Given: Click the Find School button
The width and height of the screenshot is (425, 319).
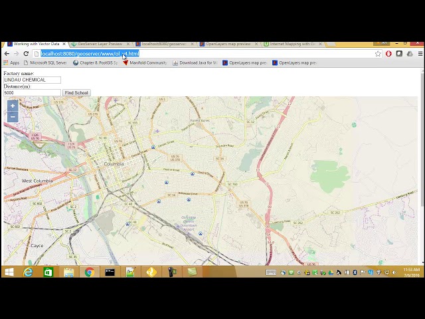Looking at the screenshot, I should (x=76, y=93).
